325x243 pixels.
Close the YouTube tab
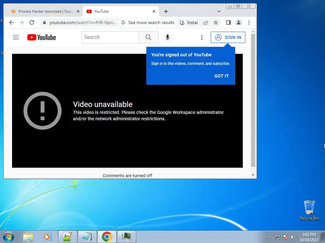[x=154, y=11]
